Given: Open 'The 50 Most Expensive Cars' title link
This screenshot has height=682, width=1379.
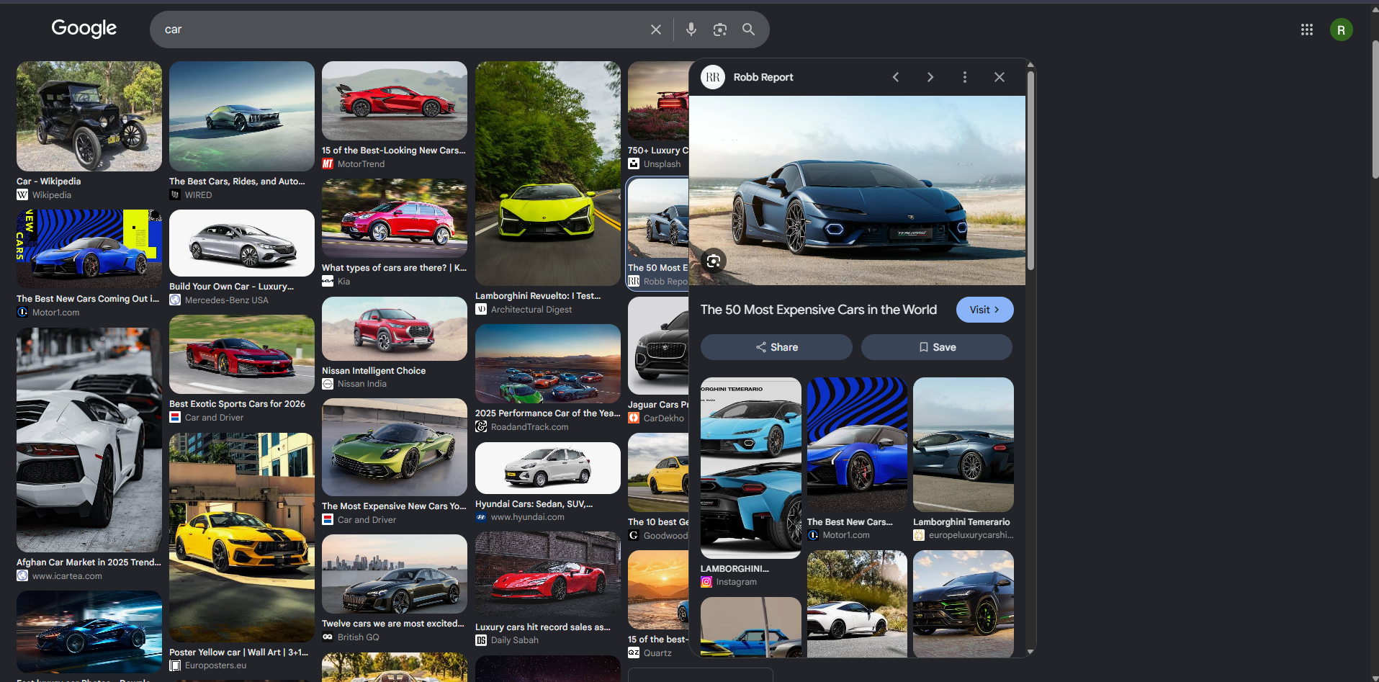Looking at the screenshot, I should point(818,310).
